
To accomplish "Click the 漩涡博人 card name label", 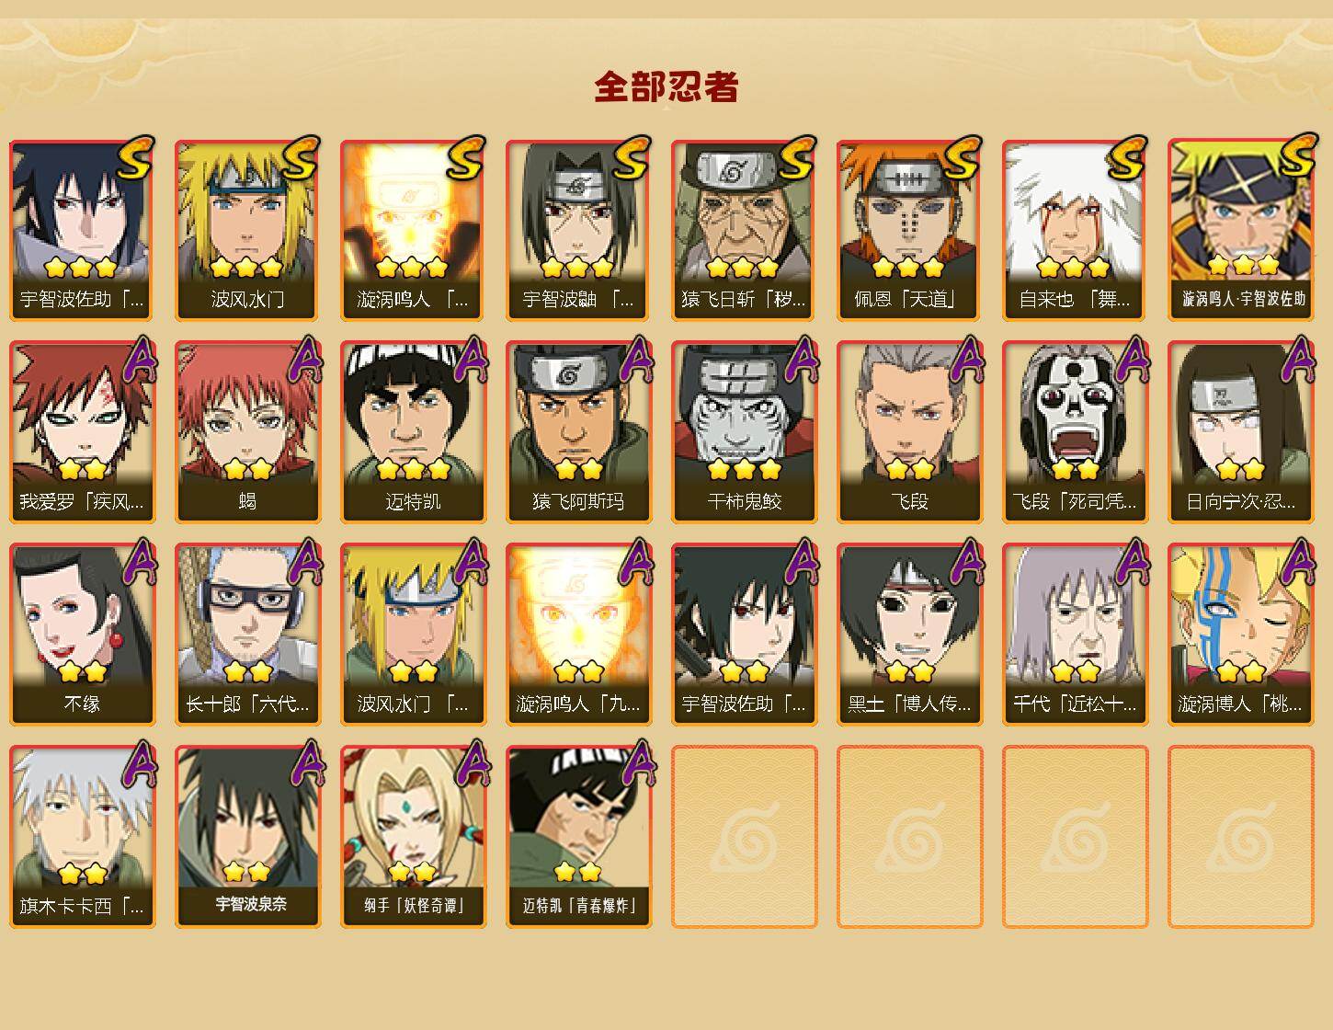I will pyautogui.click(x=1240, y=704).
